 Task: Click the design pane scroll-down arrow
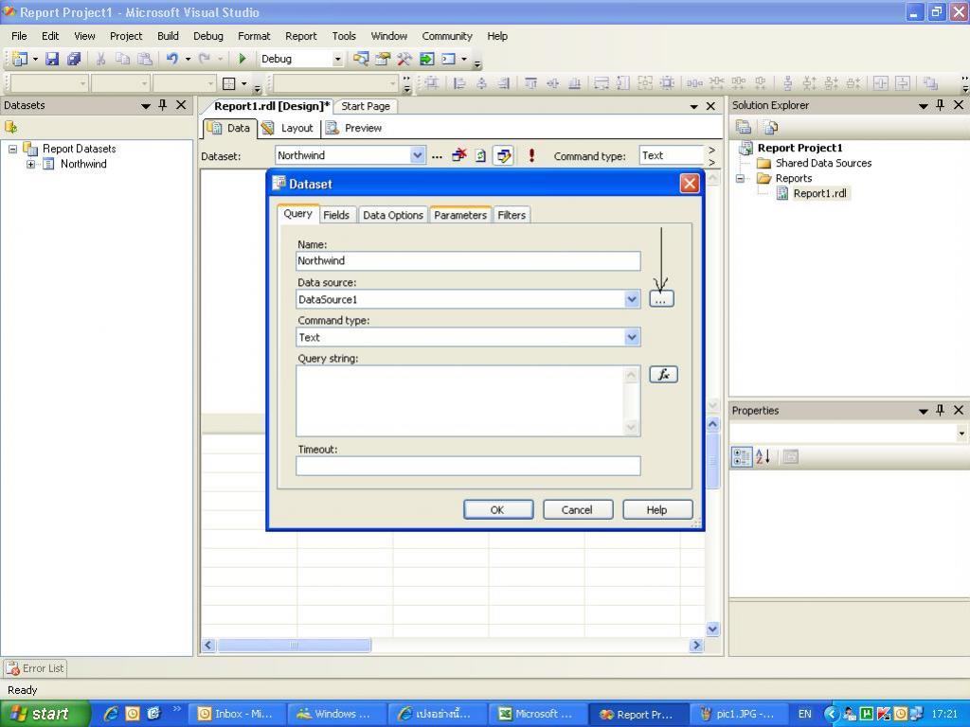click(x=712, y=629)
